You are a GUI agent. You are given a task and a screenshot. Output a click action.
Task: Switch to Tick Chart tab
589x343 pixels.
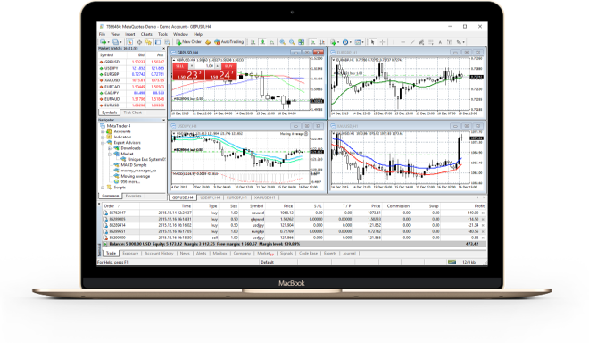click(x=133, y=113)
